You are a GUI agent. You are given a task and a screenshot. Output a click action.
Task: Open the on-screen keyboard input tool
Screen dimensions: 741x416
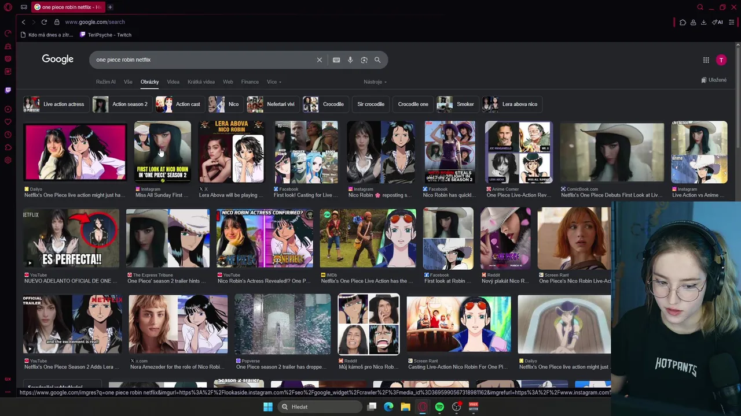[x=336, y=60]
